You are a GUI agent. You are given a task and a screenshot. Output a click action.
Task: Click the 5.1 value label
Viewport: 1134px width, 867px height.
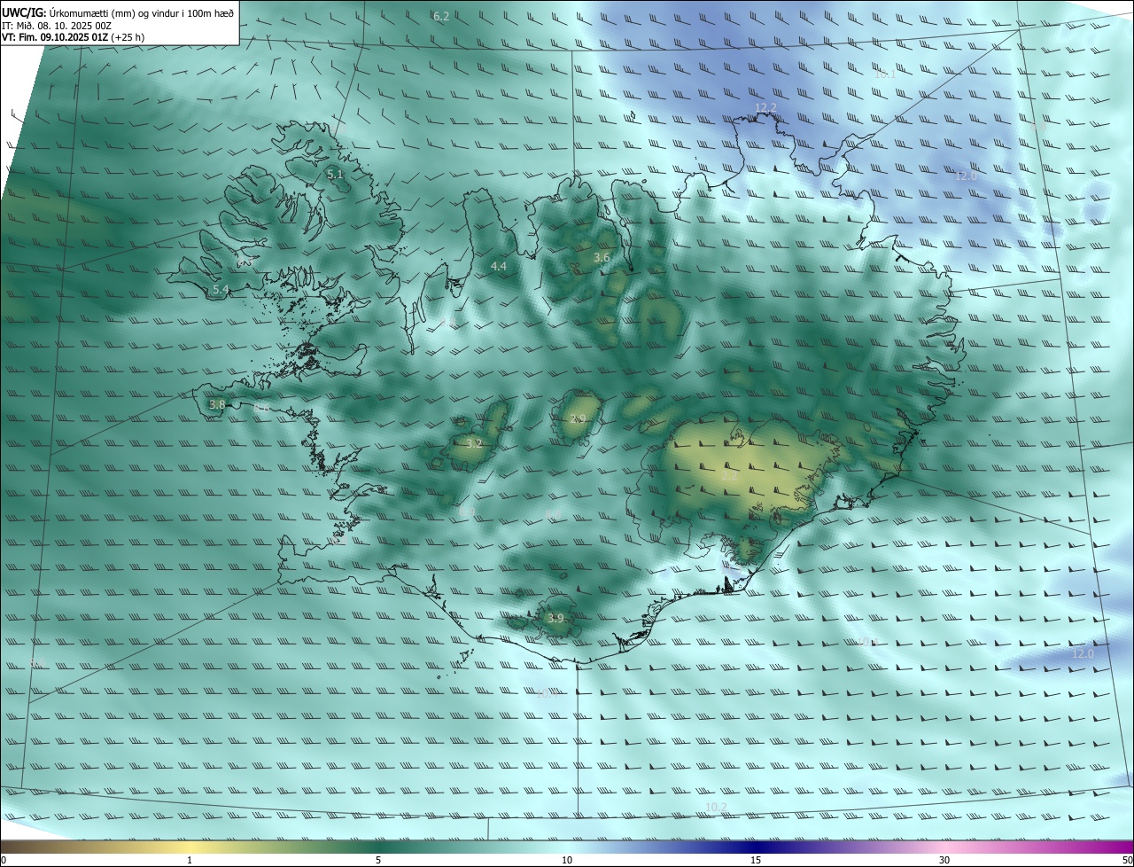[x=335, y=175]
